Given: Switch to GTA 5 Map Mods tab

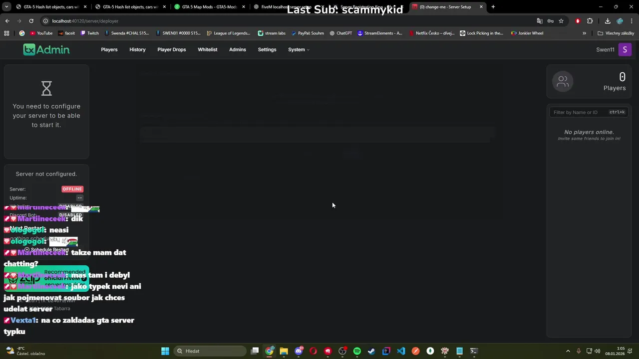Looking at the screenshot, I should [210, 7].
